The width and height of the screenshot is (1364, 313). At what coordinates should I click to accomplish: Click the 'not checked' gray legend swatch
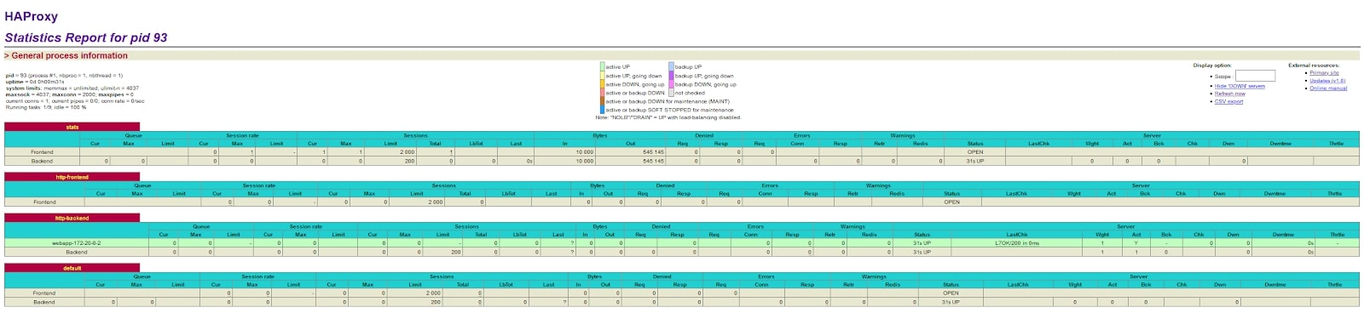672,93
